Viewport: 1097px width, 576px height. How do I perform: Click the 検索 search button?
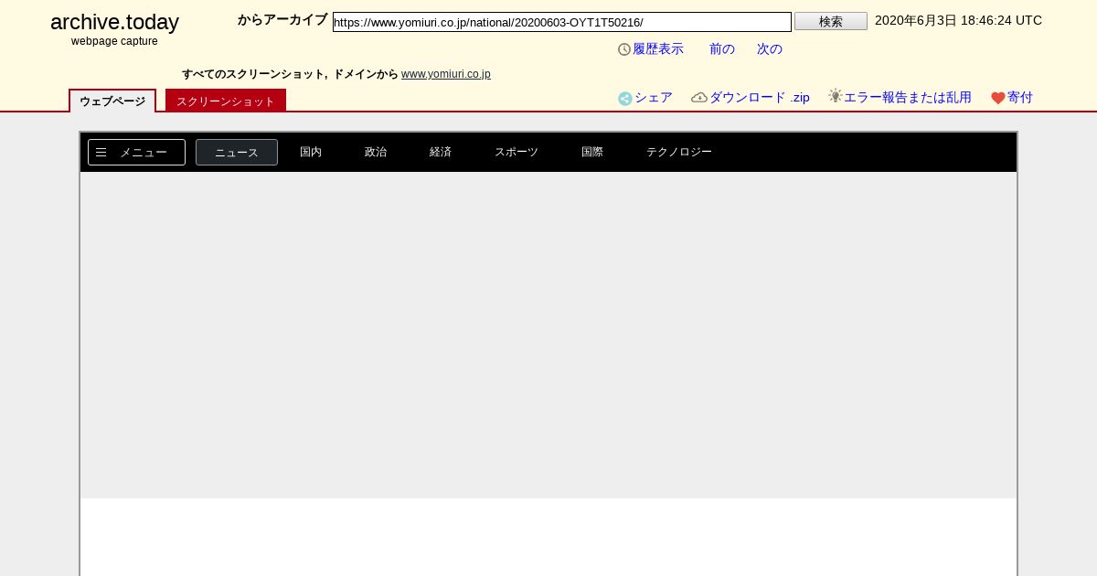[831, 21]
